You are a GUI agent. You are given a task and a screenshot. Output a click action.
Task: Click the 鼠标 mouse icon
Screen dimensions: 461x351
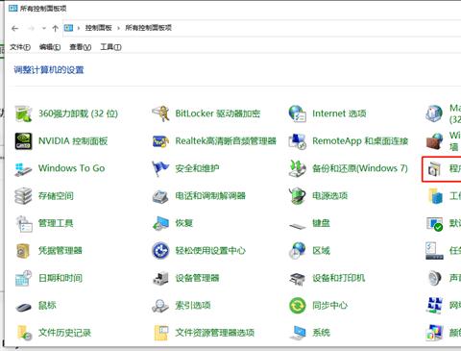(23, 307)
